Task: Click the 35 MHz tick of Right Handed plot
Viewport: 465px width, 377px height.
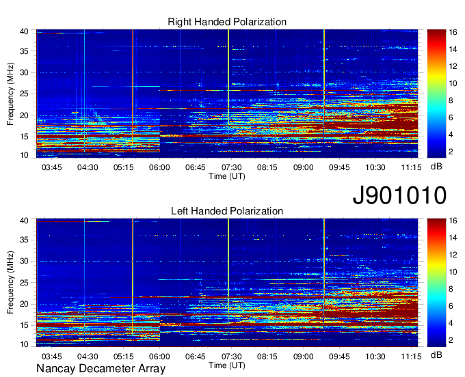Action: 24,51
